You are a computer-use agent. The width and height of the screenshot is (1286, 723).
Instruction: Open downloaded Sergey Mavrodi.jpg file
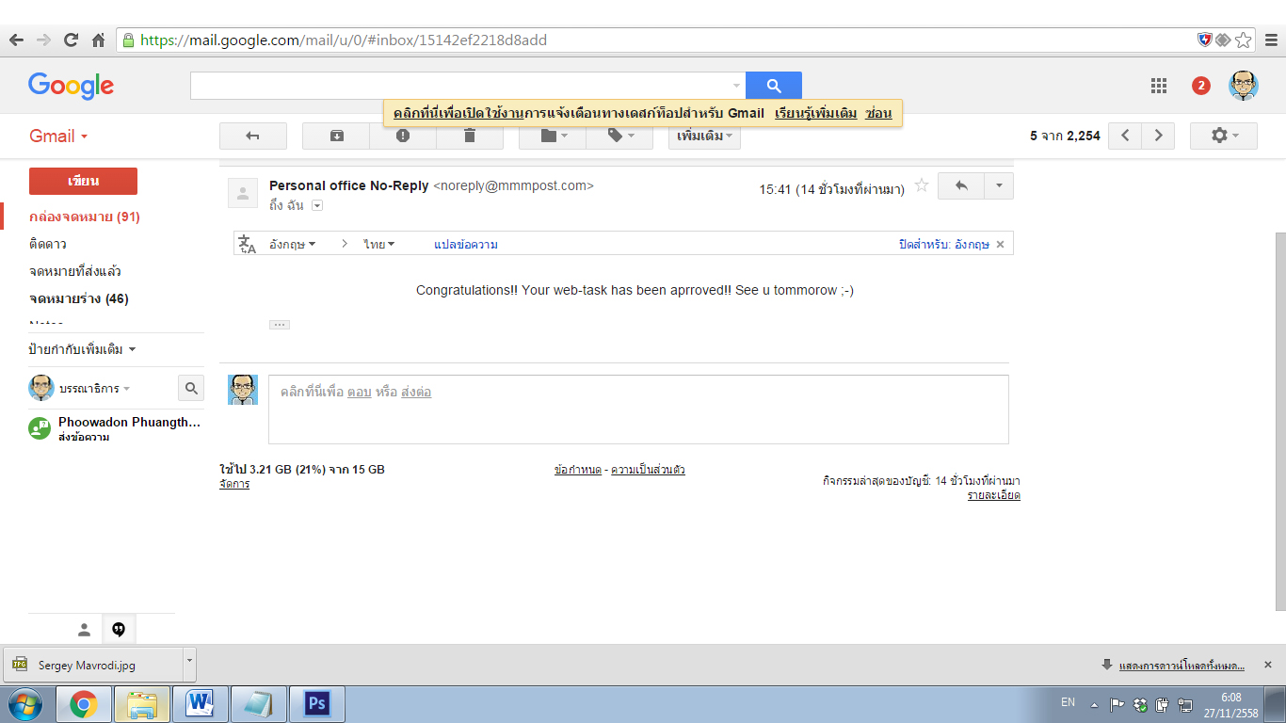coord(92,665)
